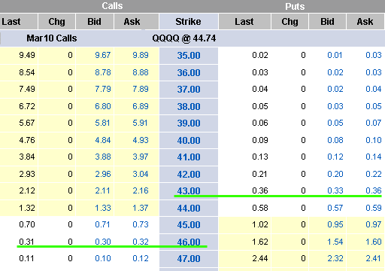This screenshot has width=385, height=271.
Task: Click the Strike column header
Action: tap(188, 22)
